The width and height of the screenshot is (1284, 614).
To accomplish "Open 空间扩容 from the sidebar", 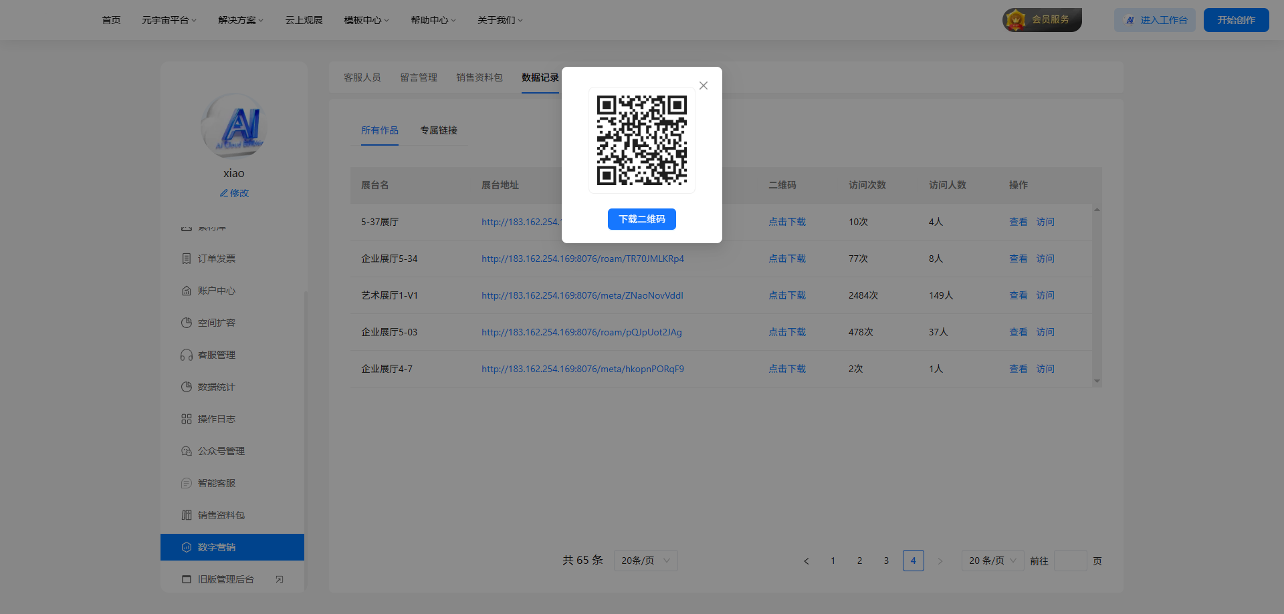I will 215,323.
